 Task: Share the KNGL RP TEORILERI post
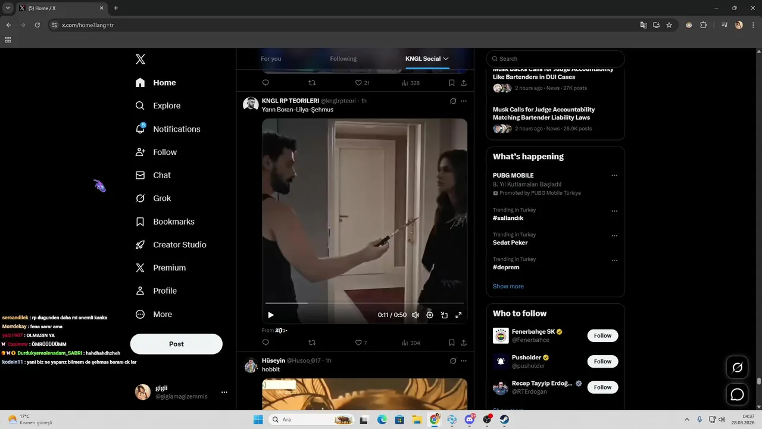(x=464, y=343)
